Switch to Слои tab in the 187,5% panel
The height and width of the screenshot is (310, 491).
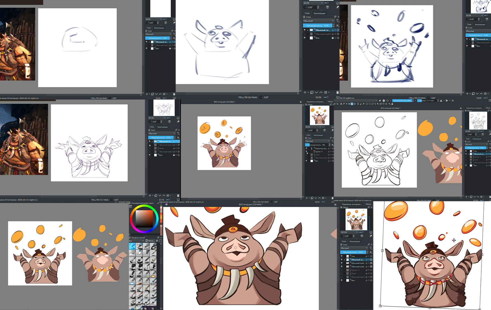344,241
